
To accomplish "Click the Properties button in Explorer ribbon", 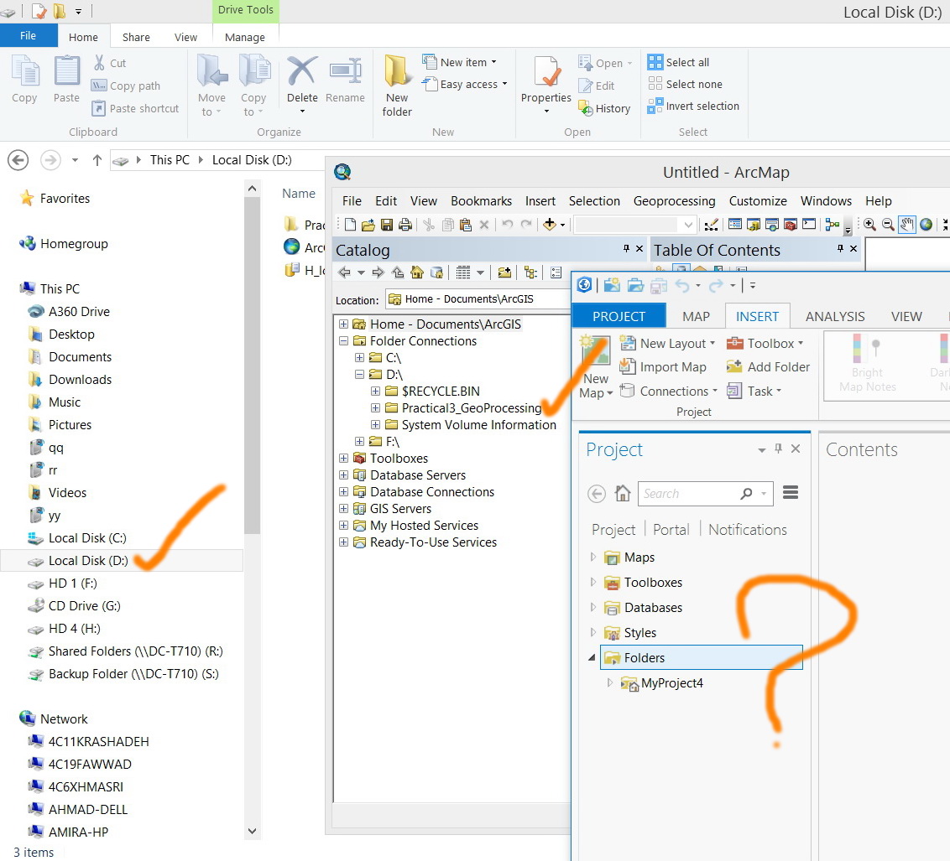I will (545, 86).
